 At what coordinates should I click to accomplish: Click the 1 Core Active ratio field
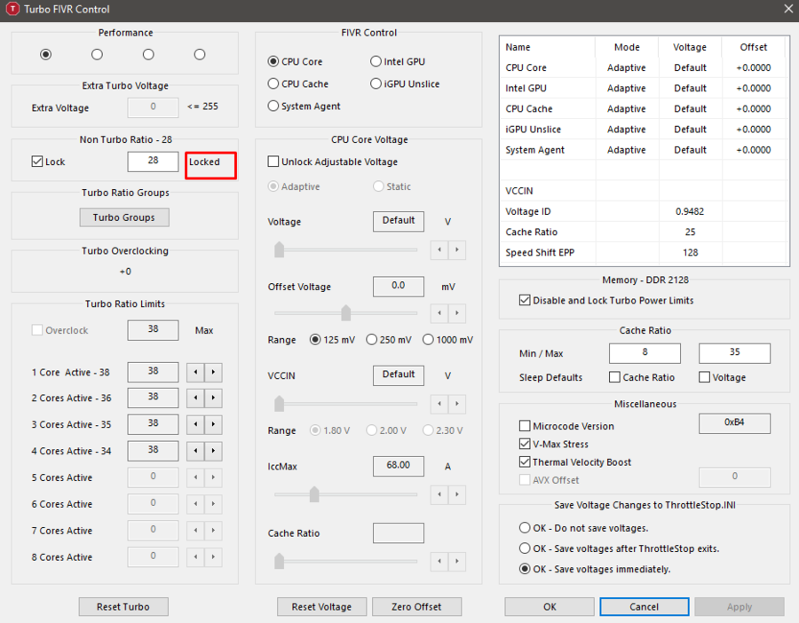tap(153, 372)
